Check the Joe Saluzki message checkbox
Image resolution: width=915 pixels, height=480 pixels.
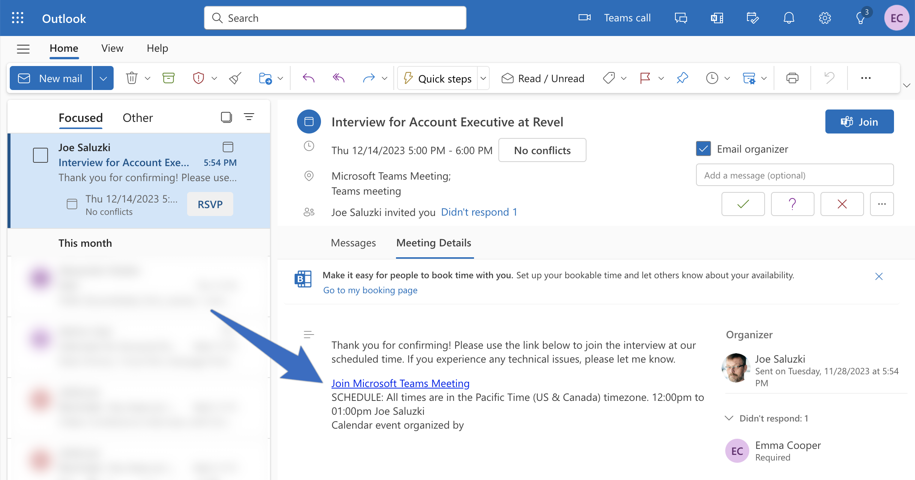[40, 155]
